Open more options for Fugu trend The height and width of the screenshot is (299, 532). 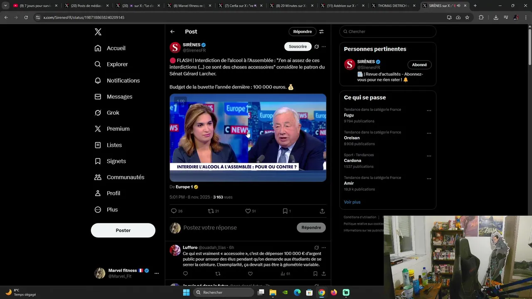click(429, 111)
